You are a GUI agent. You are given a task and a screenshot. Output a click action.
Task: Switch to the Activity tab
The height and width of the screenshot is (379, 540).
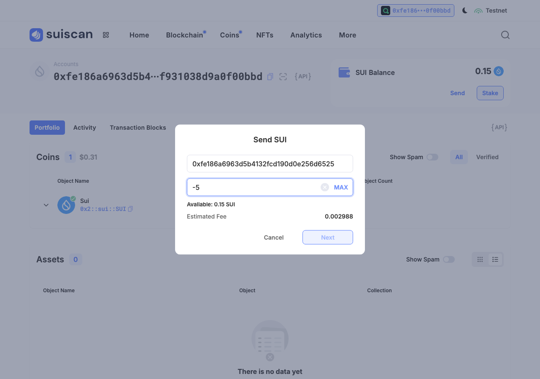point(84,128)
